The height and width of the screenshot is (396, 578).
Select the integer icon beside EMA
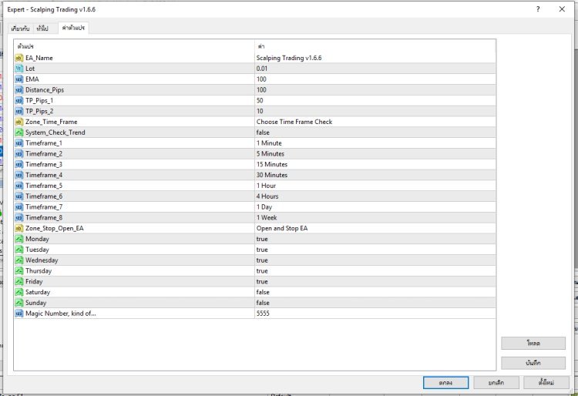coord(19,79)
